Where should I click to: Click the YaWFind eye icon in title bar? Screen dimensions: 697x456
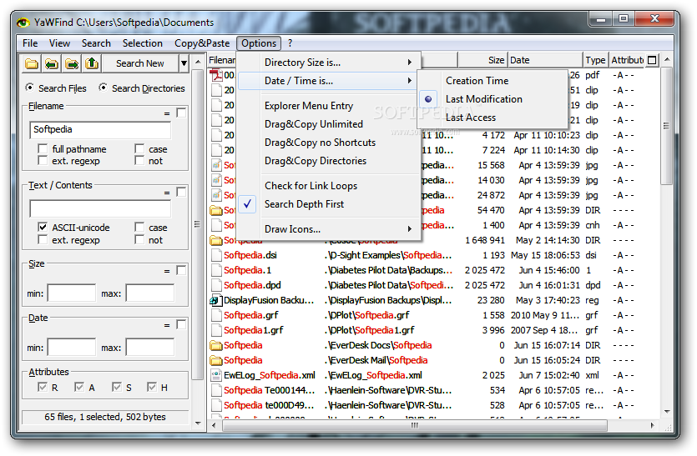coord(23,23)
